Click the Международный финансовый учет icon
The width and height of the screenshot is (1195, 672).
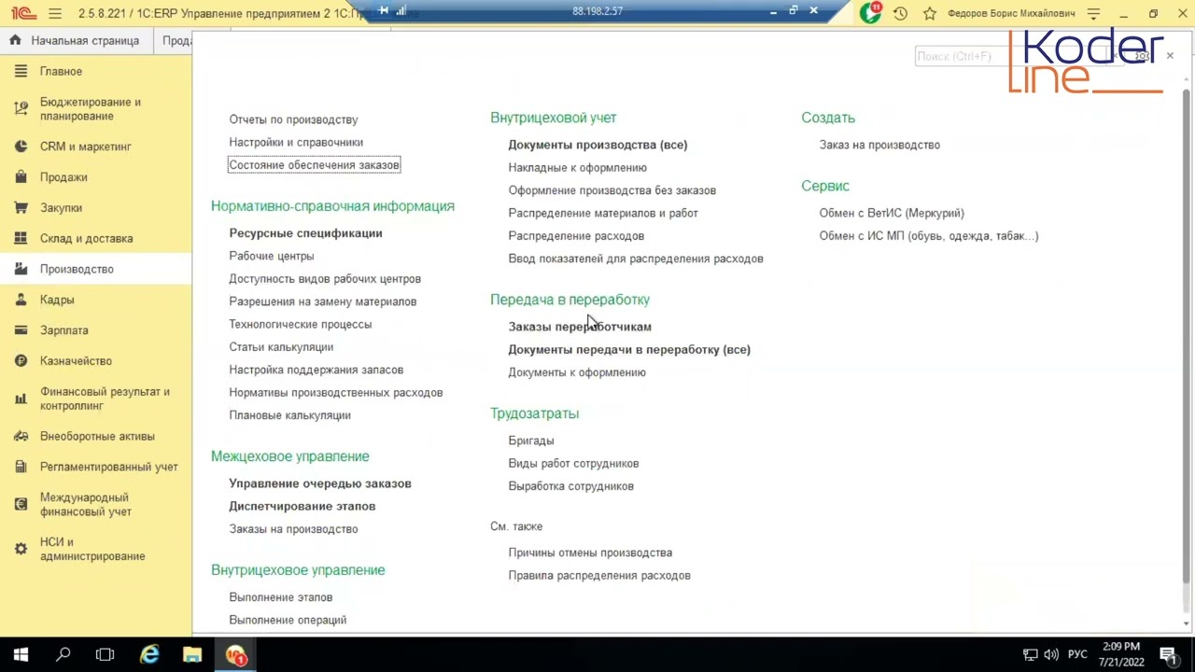click(21, 505)
